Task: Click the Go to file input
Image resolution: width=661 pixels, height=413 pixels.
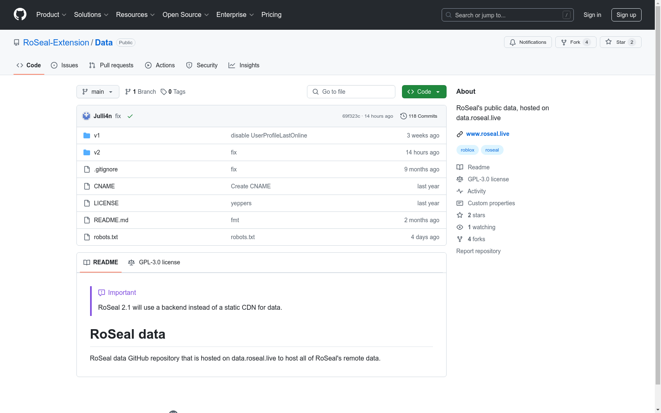Action: pyautogui.click(x=351, y=92)
